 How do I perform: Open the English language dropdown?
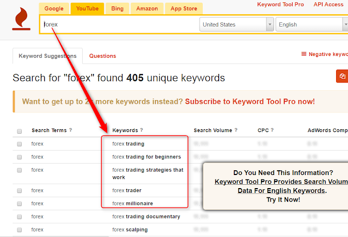click(312, 24)
